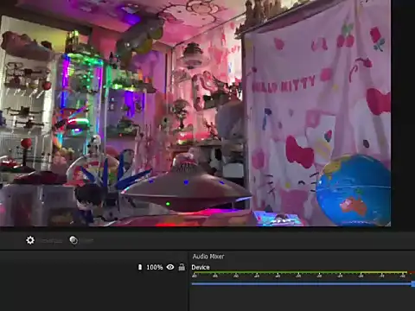Lock the source using the padlock icon

tap(182, 267)
